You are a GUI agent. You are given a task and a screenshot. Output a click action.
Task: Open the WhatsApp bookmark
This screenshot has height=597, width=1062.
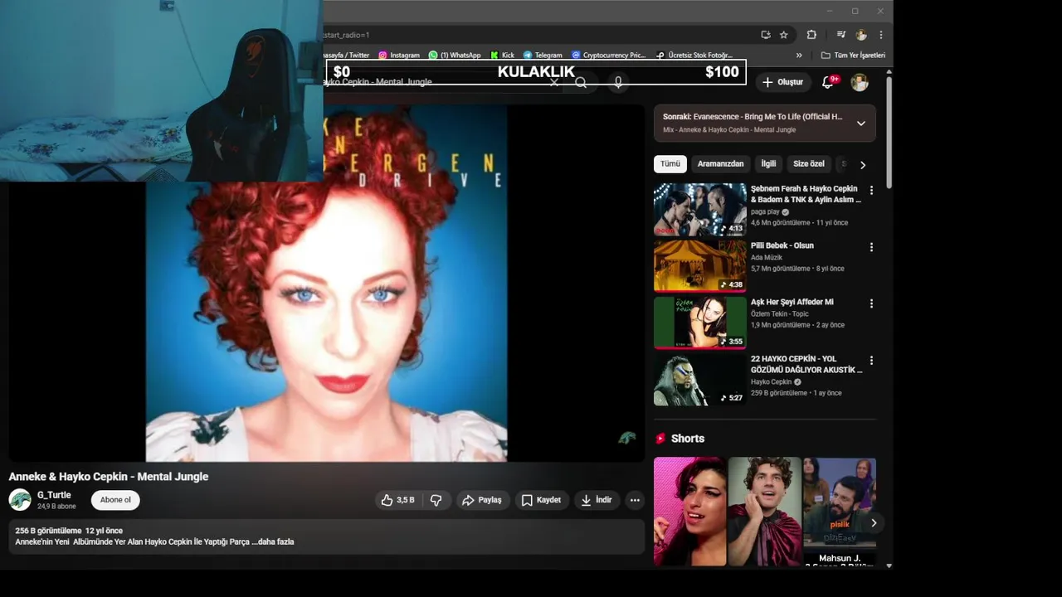455,56
